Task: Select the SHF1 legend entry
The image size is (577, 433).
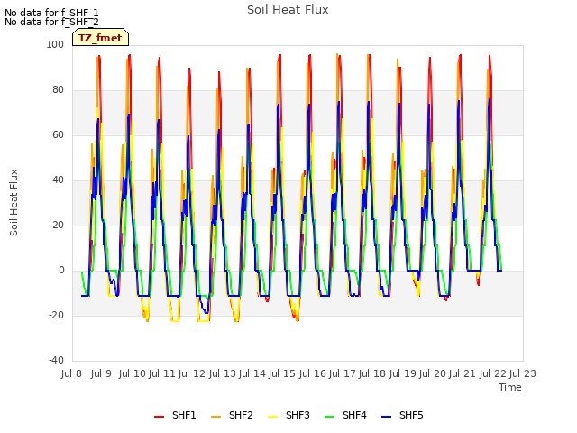Action: click(175, 415)
